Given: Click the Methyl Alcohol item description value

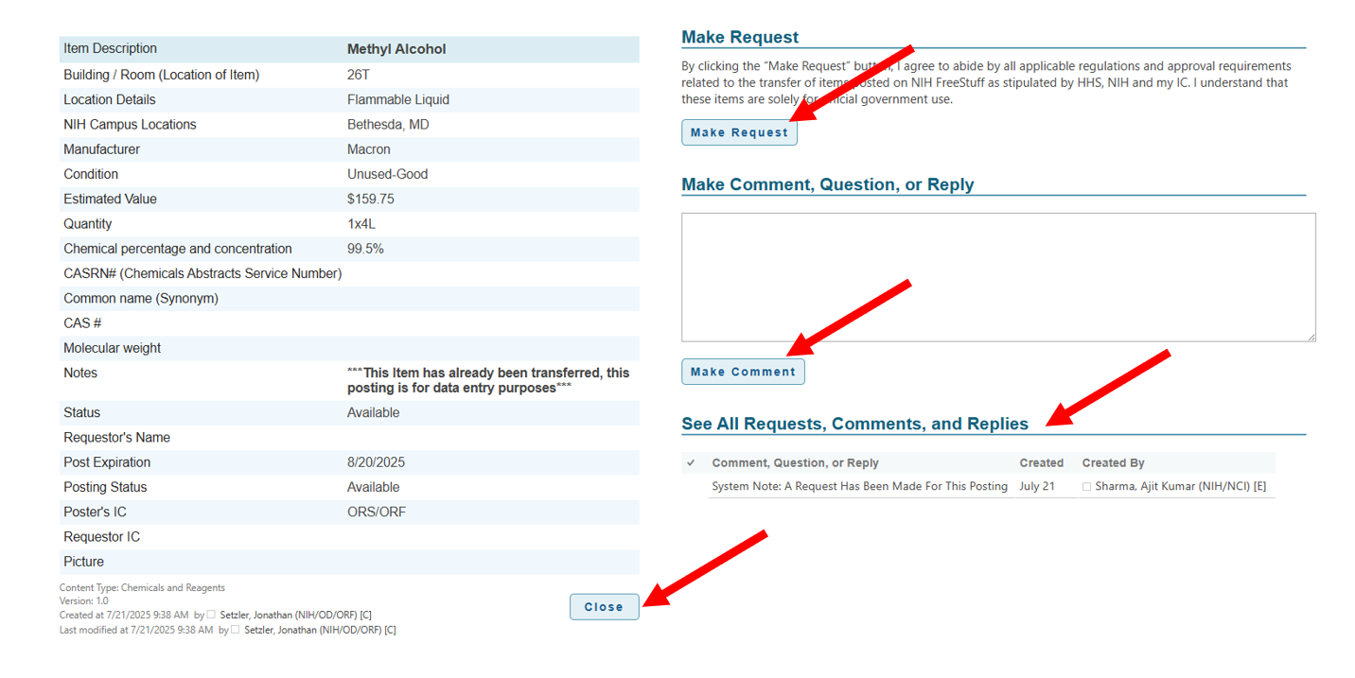Looking at the screenshot, I should pyautogui.click(x=396, y=49).
